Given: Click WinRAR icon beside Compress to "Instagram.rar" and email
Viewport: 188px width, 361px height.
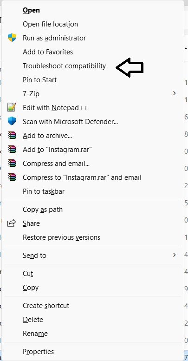Looking at the screenshot, I should 12,177.
